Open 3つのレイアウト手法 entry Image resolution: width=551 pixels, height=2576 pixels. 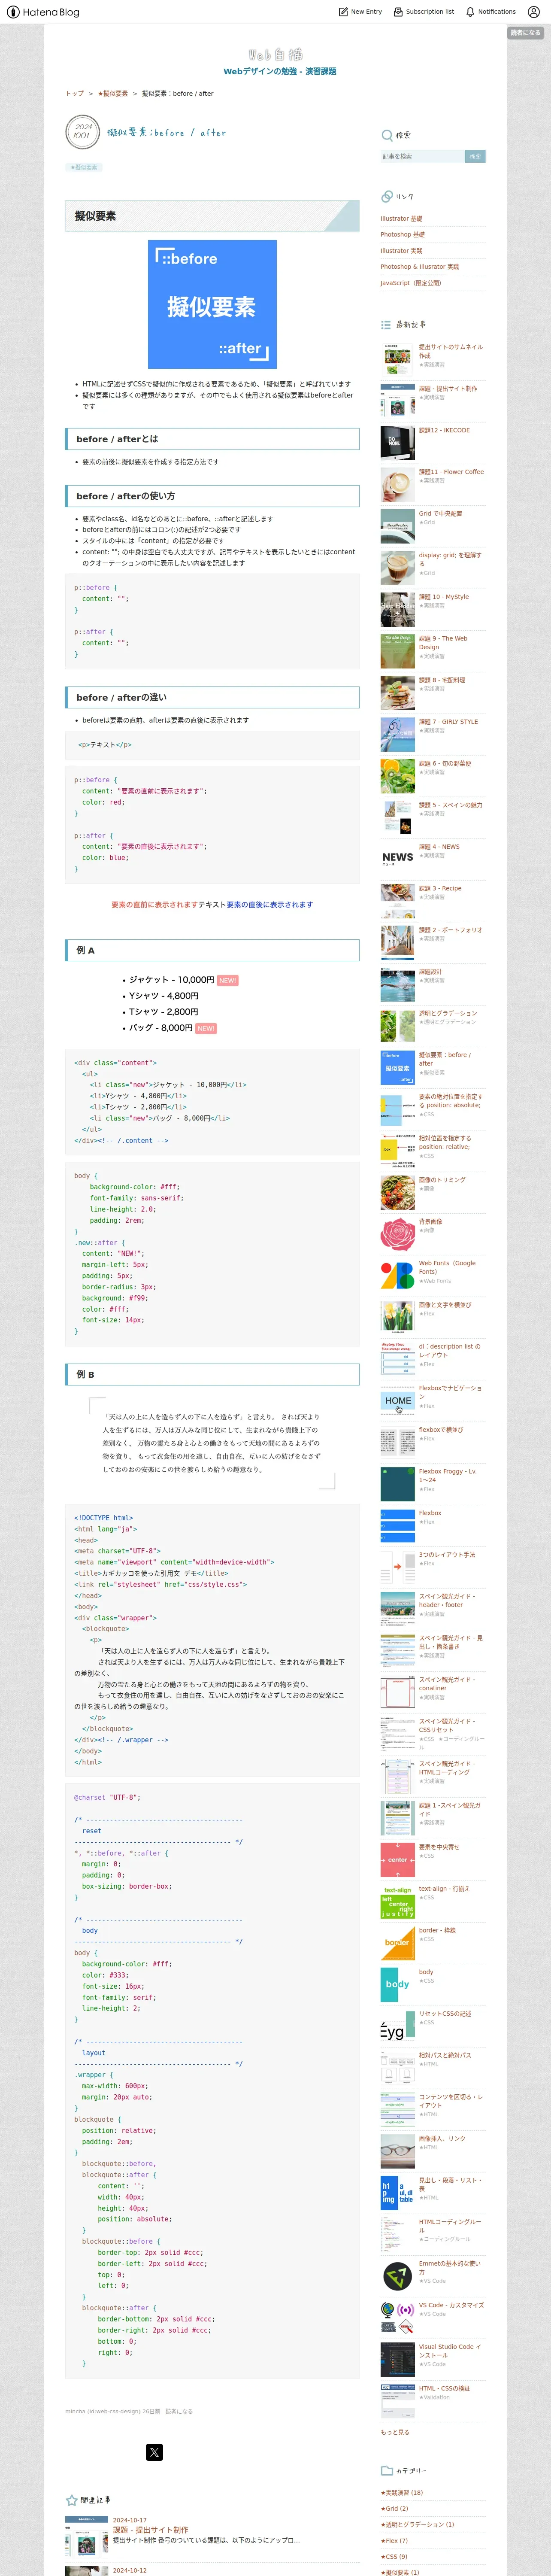(447, 1554)
